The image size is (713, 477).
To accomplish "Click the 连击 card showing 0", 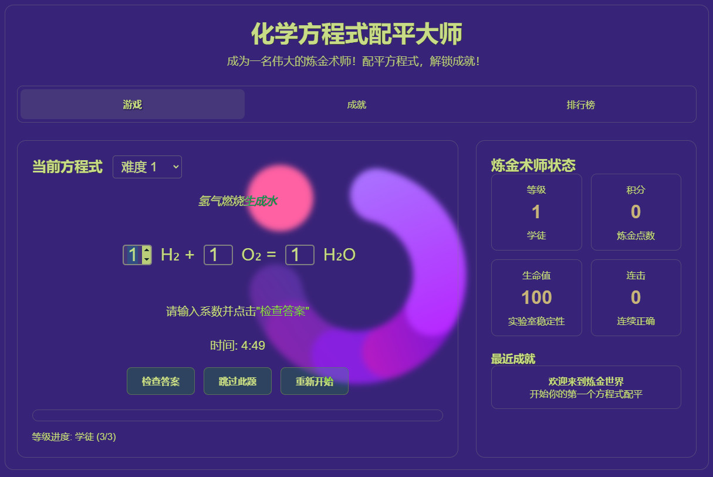I will point(636,297).
